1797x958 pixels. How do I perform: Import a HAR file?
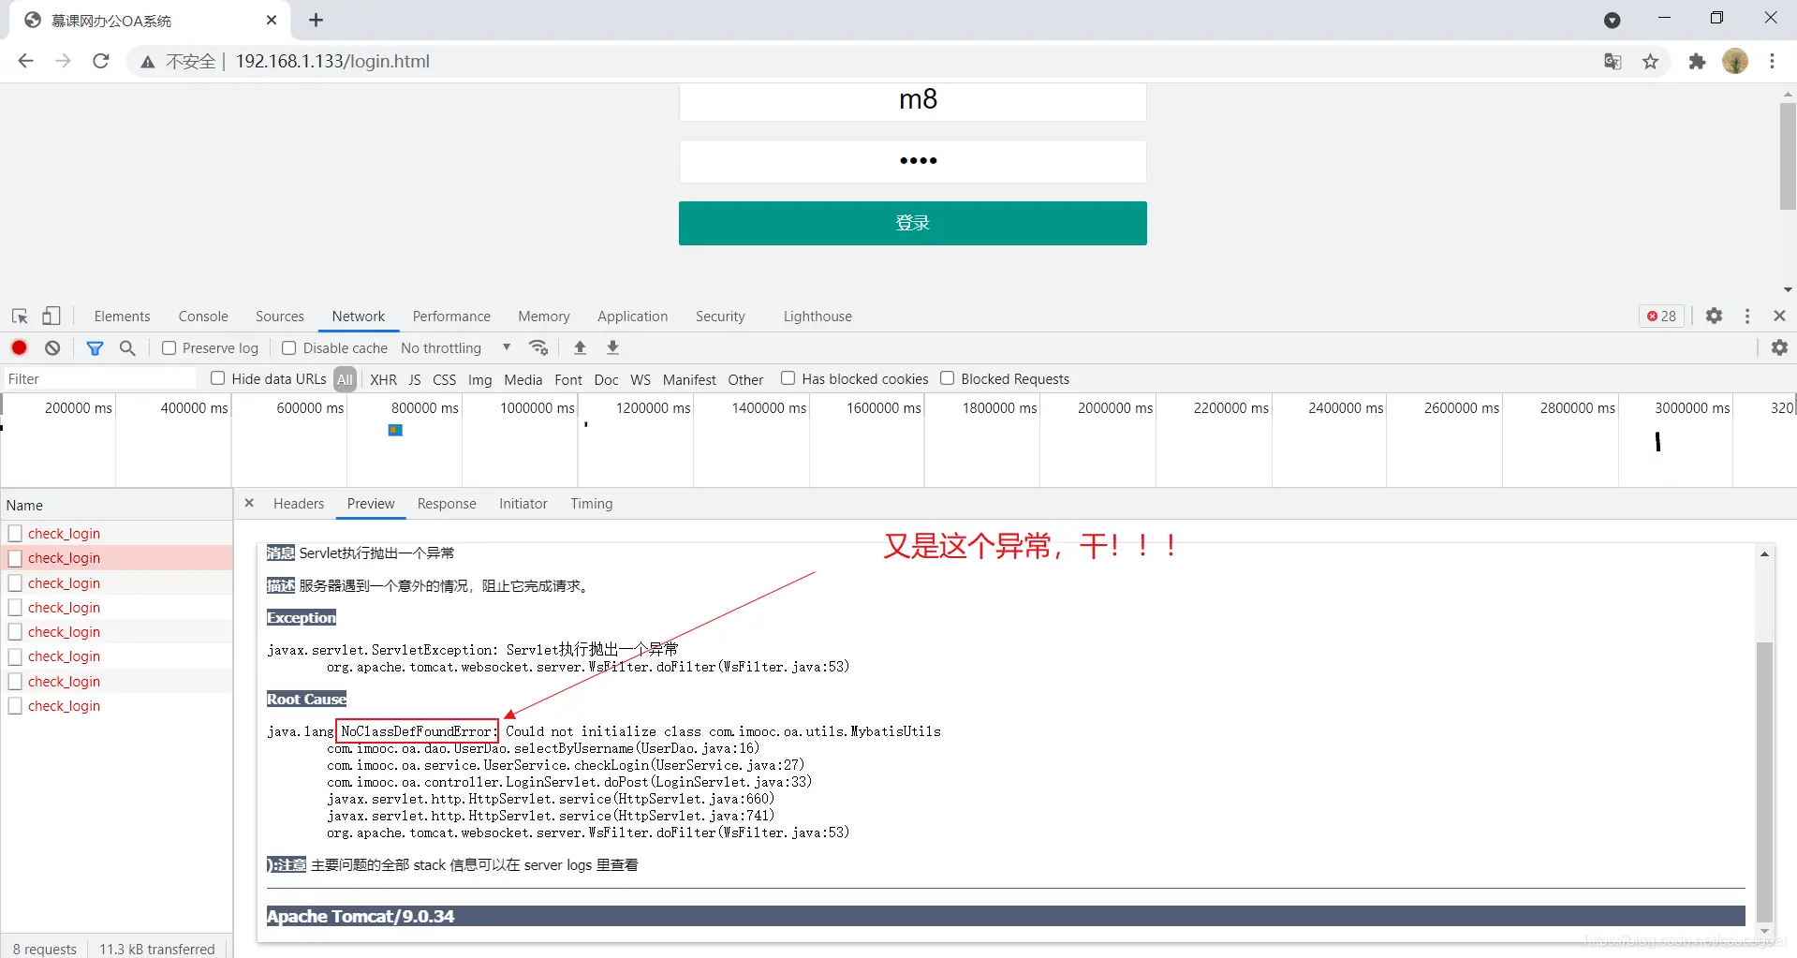point(580,347)
